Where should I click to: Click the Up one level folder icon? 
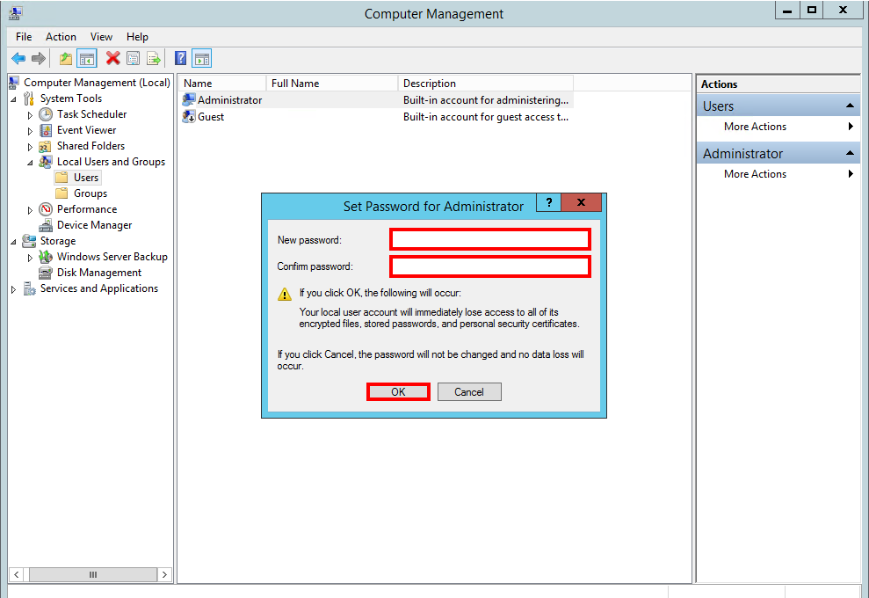pos(65,58)
